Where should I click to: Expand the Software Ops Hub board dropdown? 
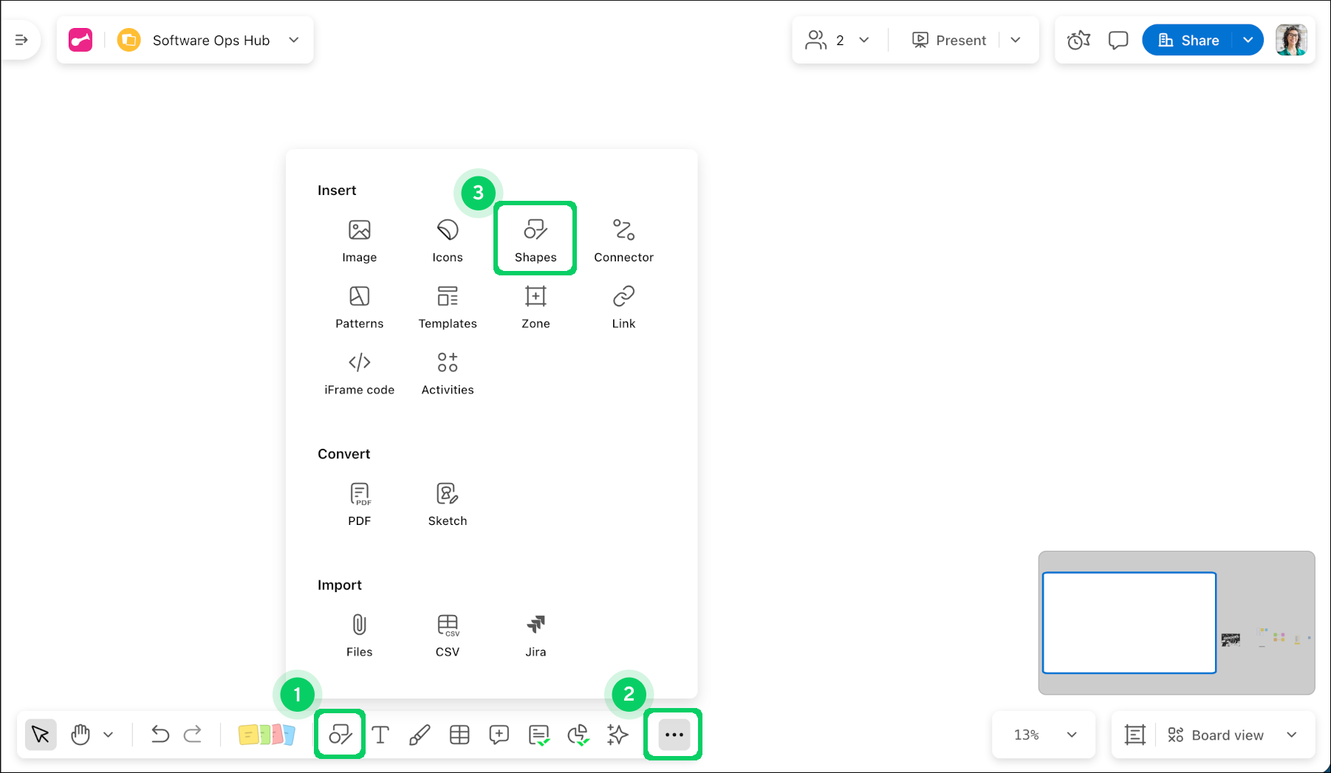[294, 40]
